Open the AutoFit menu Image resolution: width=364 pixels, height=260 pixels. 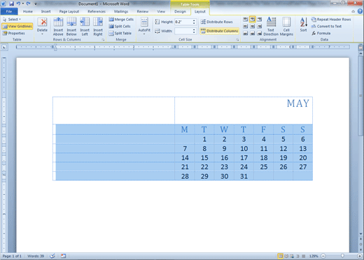coord(144,26)
